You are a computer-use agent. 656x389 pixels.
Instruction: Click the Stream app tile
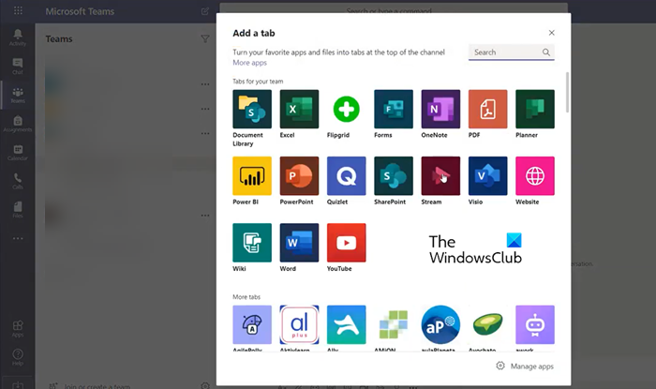440,176
